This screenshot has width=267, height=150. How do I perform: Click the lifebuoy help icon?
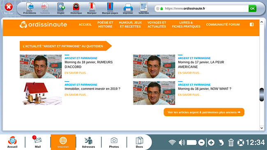[x=241, y=143]
